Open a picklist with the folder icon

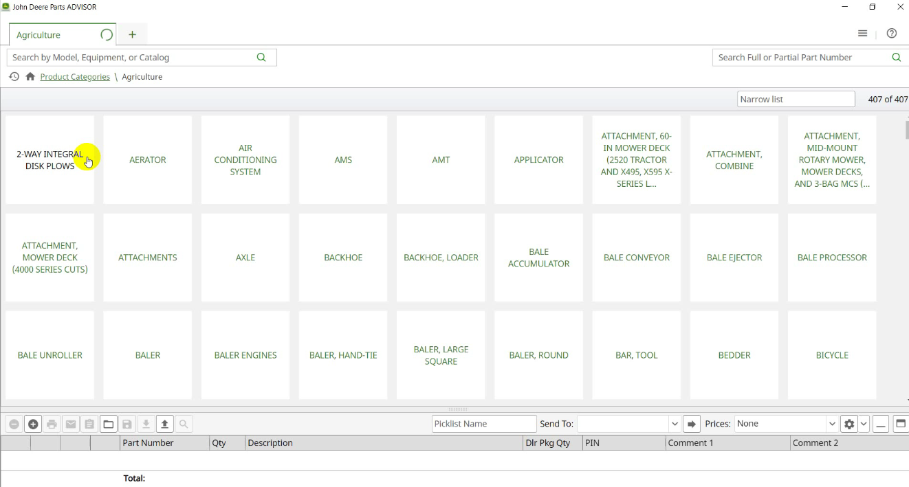(x=109, y=424)
